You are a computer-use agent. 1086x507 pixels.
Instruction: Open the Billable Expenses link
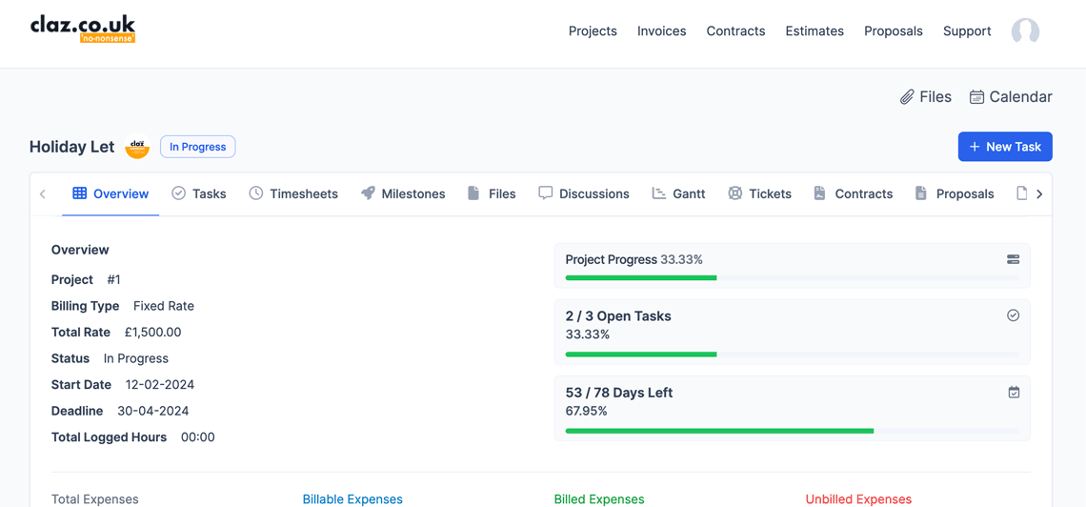coord(352,499)
